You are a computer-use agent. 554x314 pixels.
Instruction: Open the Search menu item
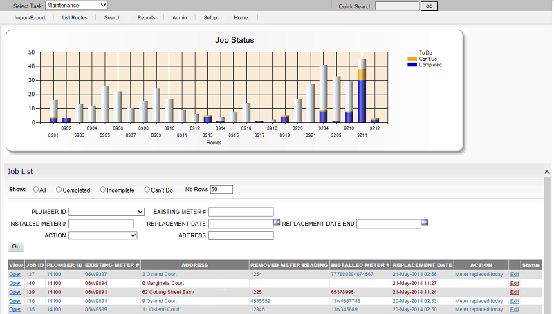[x=112, y=18]
